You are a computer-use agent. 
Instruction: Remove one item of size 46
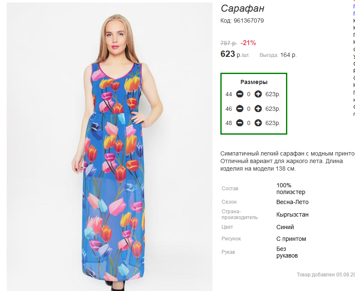(x=240, y=109)
